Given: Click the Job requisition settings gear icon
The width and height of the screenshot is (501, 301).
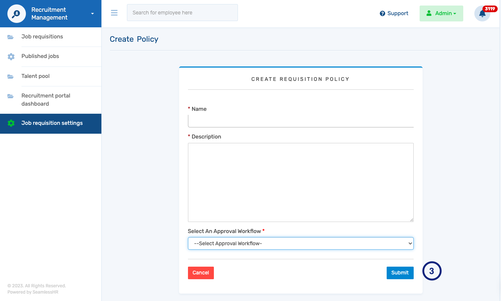Looking at the screenshot, I should tap(11, 123).
